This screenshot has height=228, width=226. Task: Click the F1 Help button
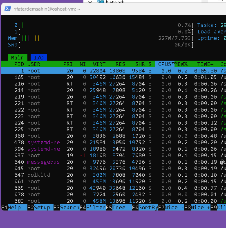(14, 207)
